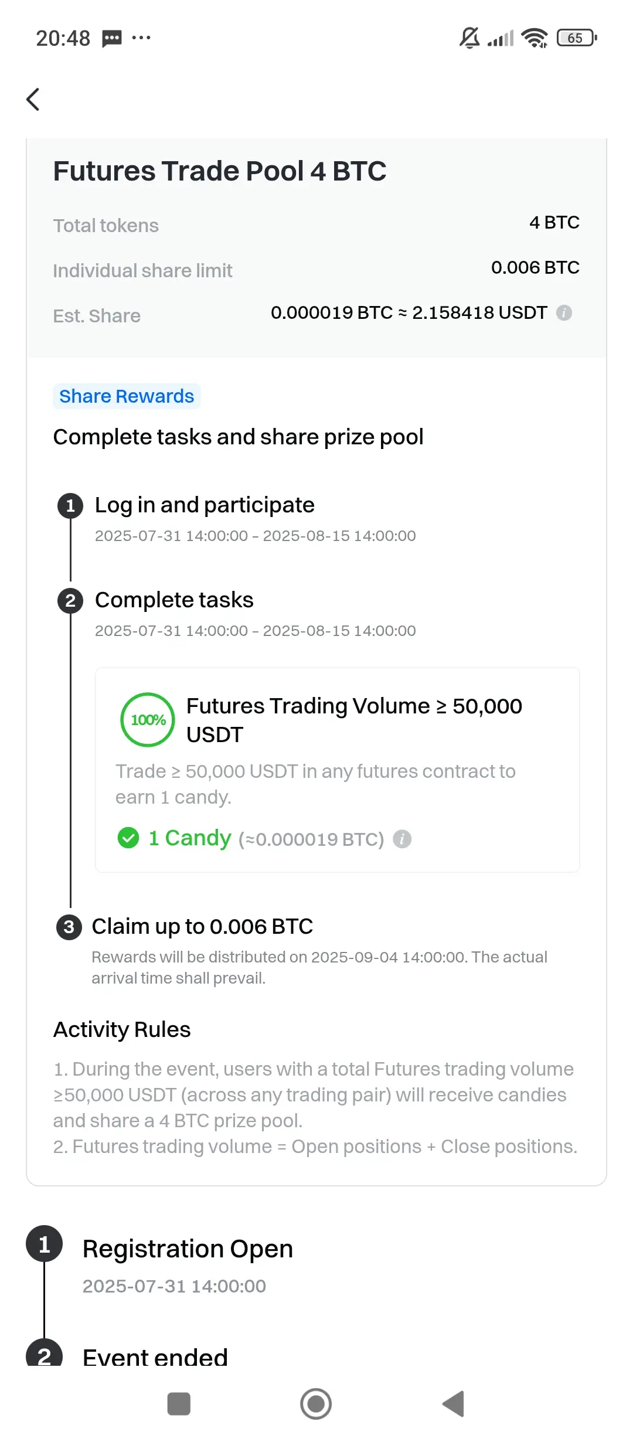The height and width of the screenshot is (1442, 633).
Task: Tap the green checkmark next to 1 Candy
Action: coord(128,838)
